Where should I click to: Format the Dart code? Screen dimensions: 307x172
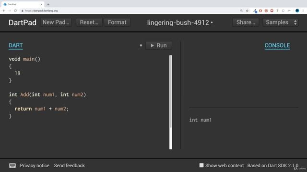[117, 22]
